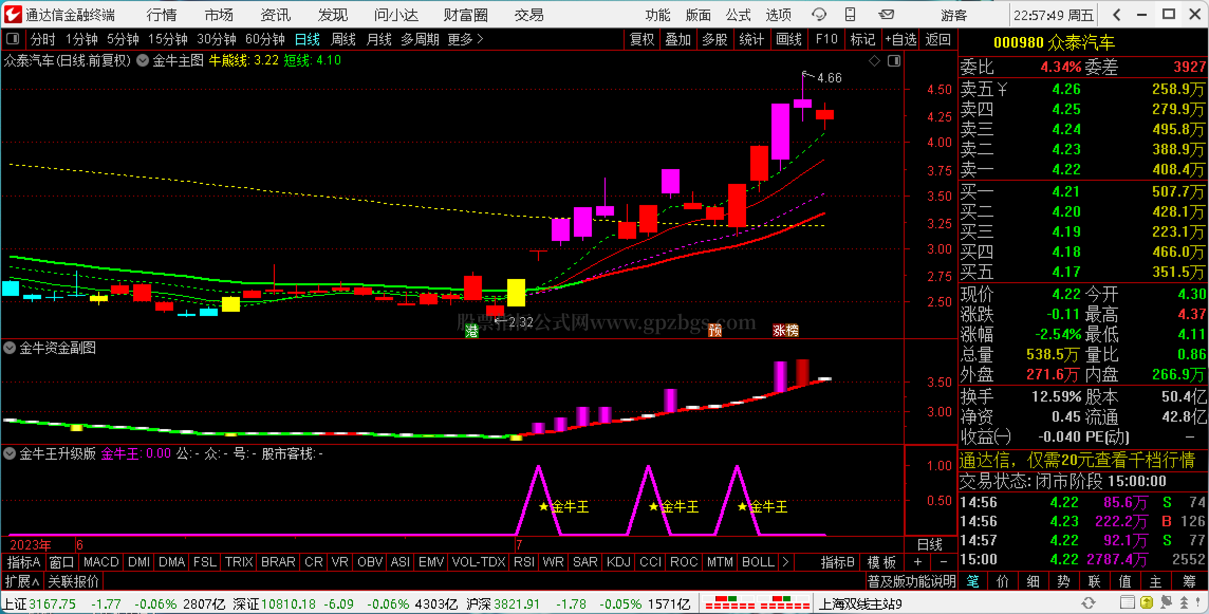
Task: Toggle the left panel icon before 分时
Action: (x=13, y=39)
